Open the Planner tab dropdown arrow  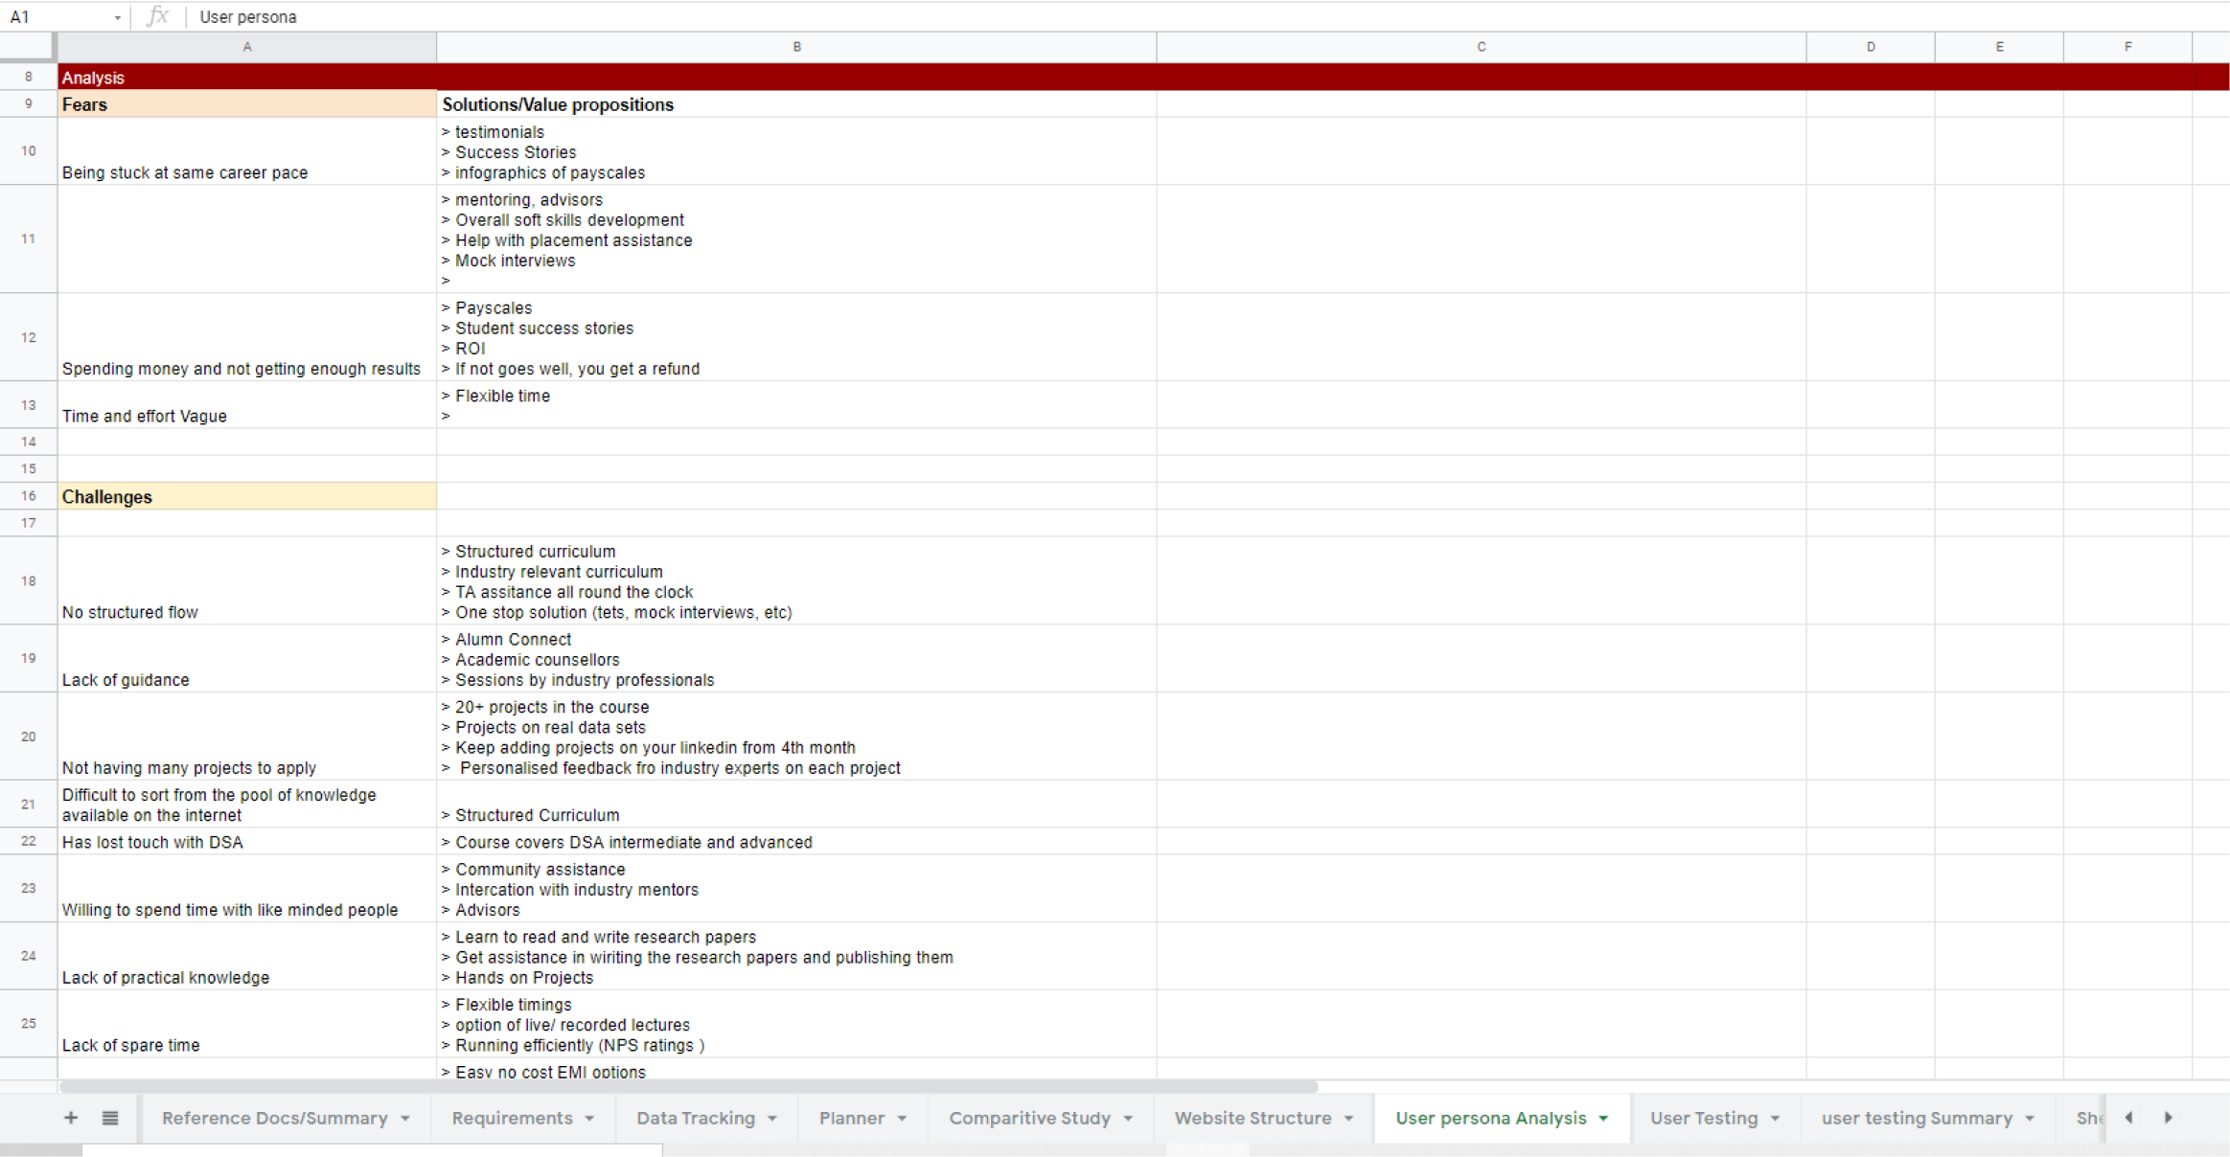[902, 1118]
